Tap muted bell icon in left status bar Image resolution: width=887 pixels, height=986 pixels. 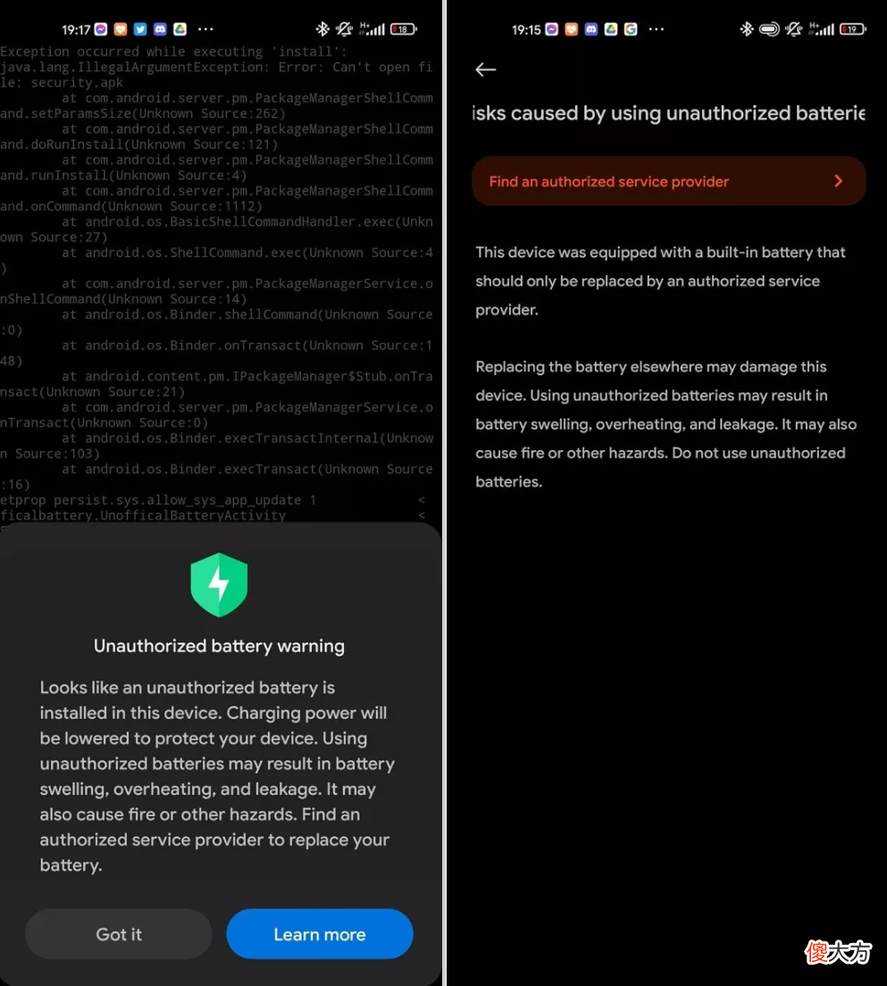pyautogui.click(x=344, y=29)
